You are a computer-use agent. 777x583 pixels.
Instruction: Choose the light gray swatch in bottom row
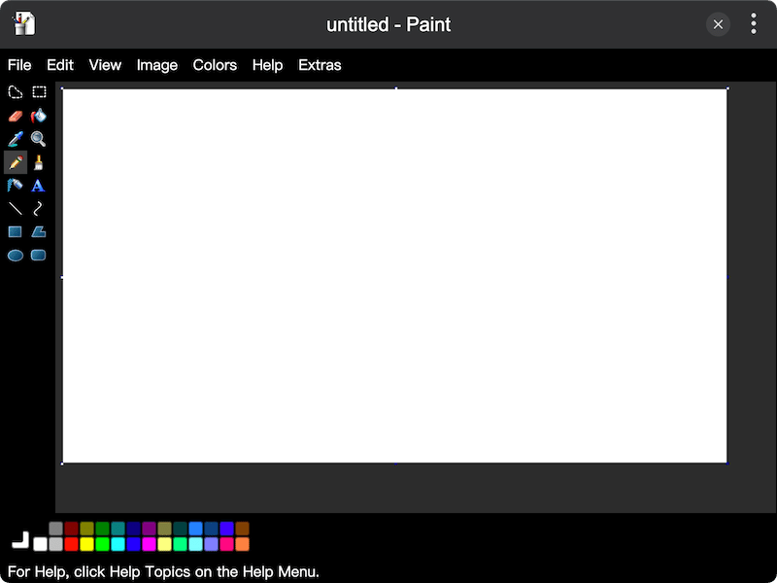click(x=56, y=544)
